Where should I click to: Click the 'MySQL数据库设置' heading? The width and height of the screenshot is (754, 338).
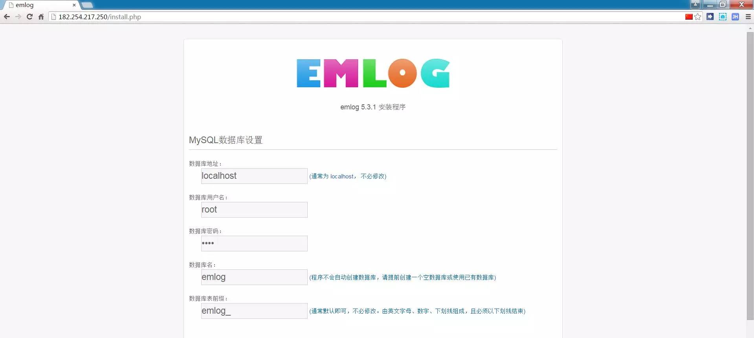click(x=226, y=140)
